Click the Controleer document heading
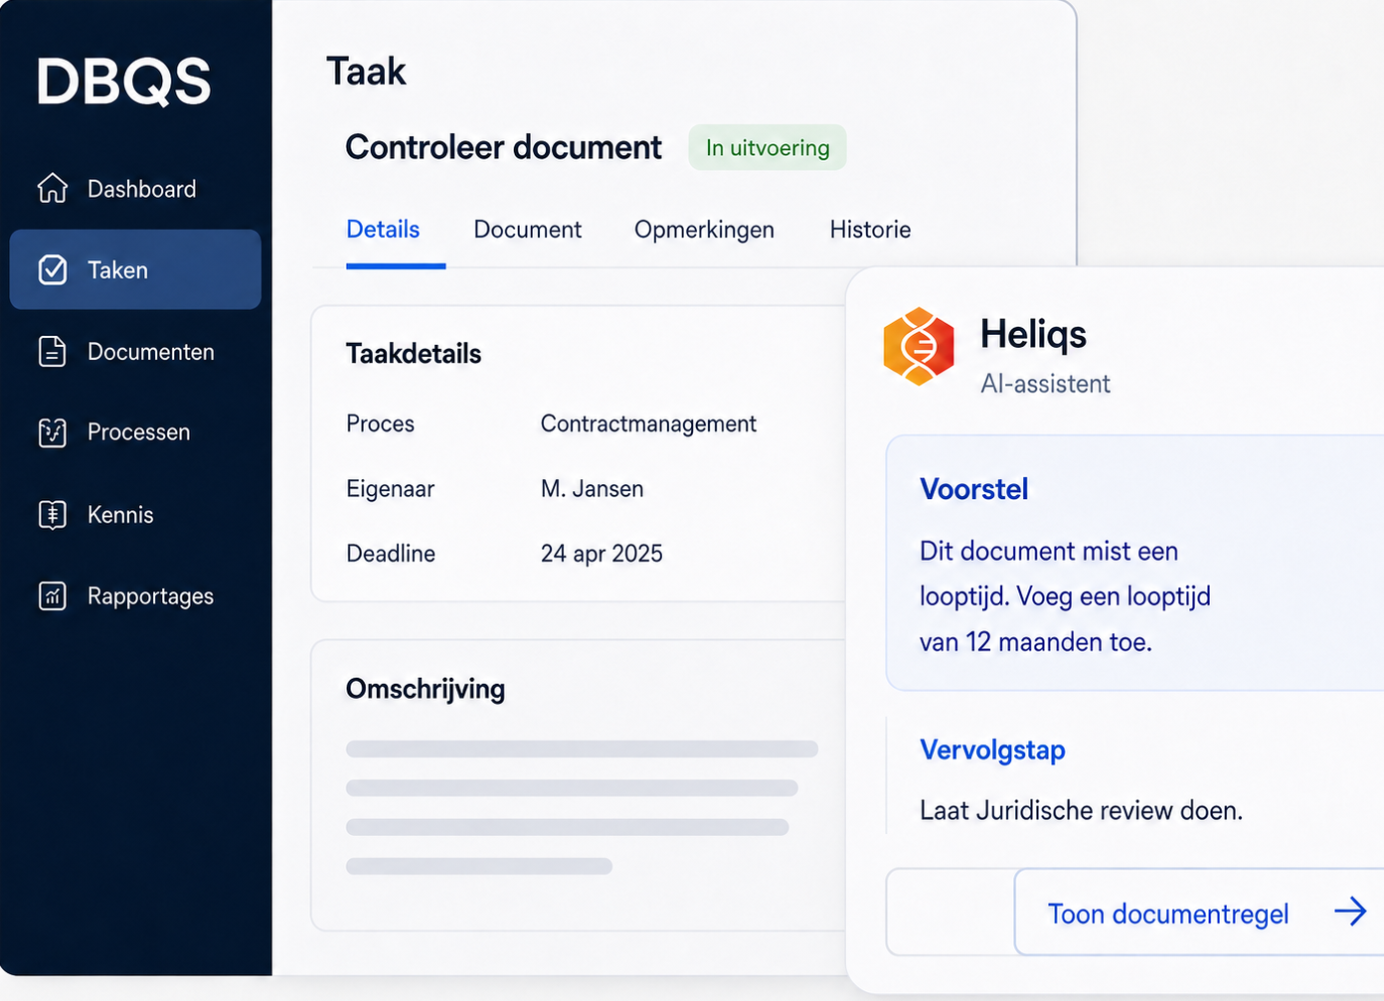Image resolution: width=1384 pixels, height=1001 pixels. point(503,147)
